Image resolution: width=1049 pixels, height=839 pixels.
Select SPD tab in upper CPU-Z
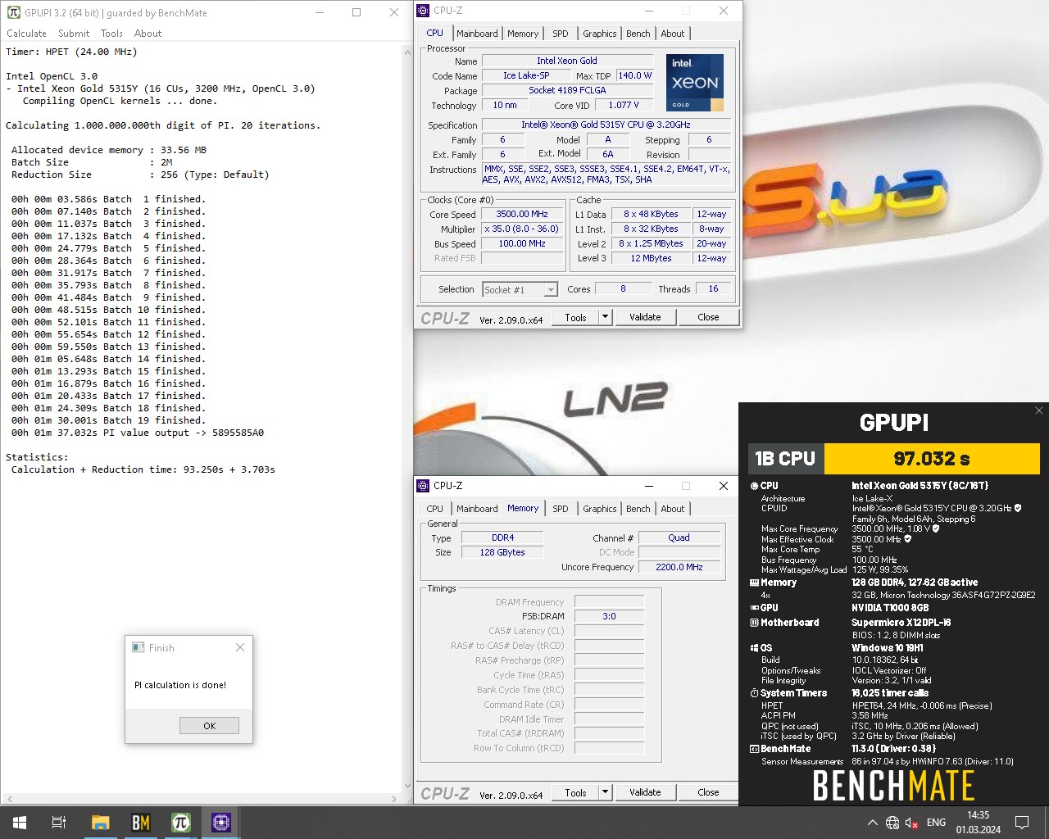click(x=560, y=34)
